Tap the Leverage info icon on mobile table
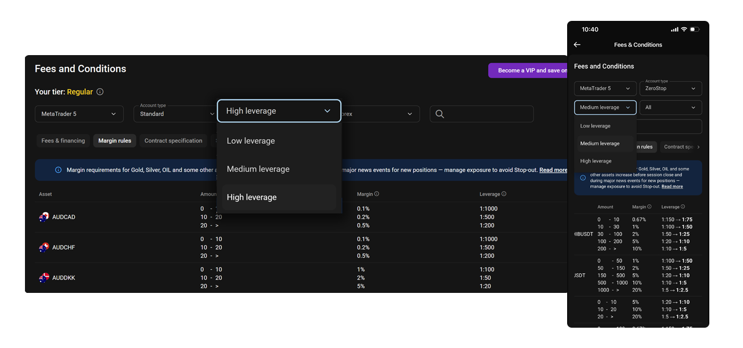The image size is (743, 348). pos(683,206)
